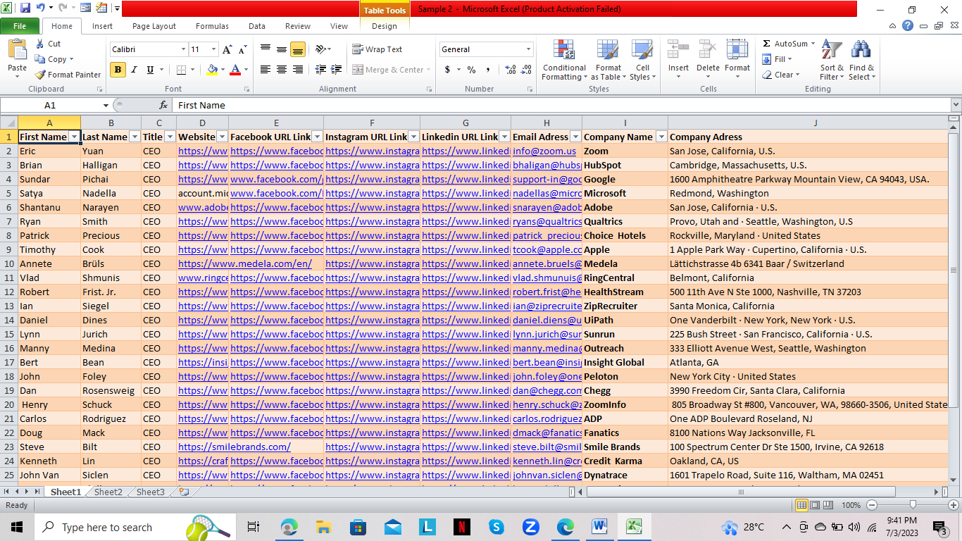Adjust the zoom slider handle

(x=913, y=505)
